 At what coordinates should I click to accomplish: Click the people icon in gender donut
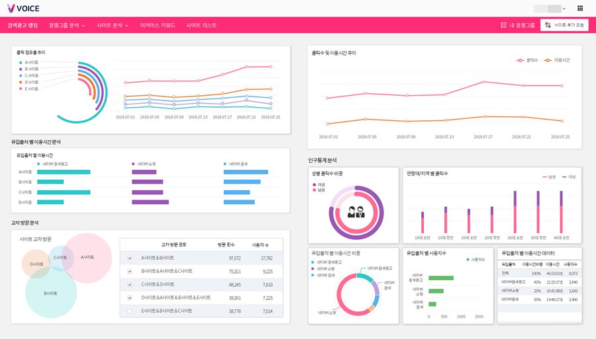(356, 212)
